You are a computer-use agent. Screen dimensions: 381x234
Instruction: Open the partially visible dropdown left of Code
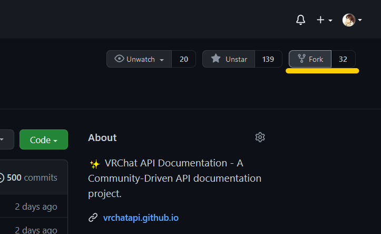[4, 140]
